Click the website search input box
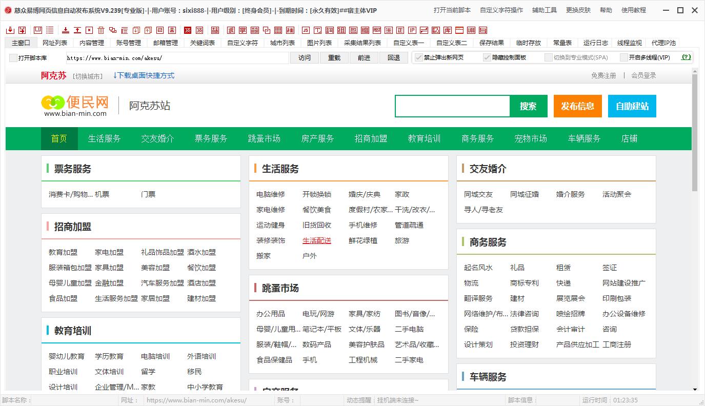 453,106
